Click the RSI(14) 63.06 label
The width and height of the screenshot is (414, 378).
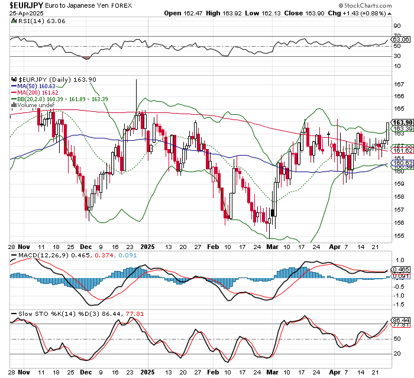pos(41,21)
